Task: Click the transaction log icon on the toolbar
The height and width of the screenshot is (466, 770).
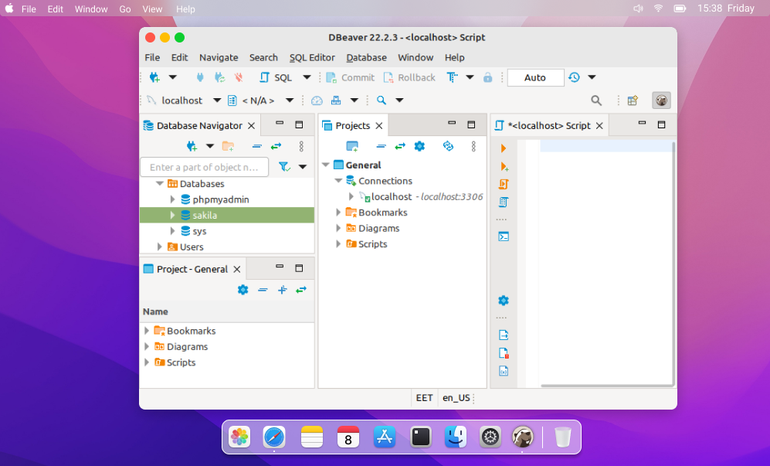Action: point(572,77)
